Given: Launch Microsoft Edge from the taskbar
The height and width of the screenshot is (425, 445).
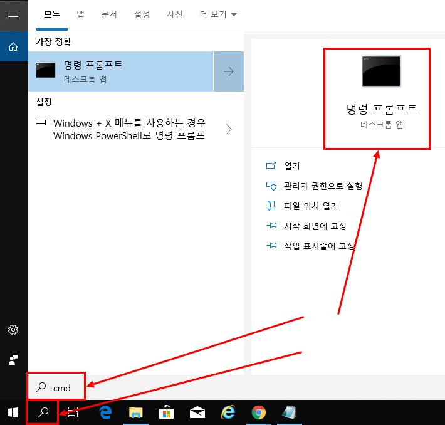Looking at the screenshot, I should click(105, 412).
